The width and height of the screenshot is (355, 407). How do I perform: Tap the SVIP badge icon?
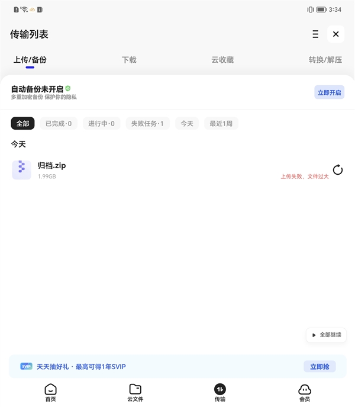26,366
